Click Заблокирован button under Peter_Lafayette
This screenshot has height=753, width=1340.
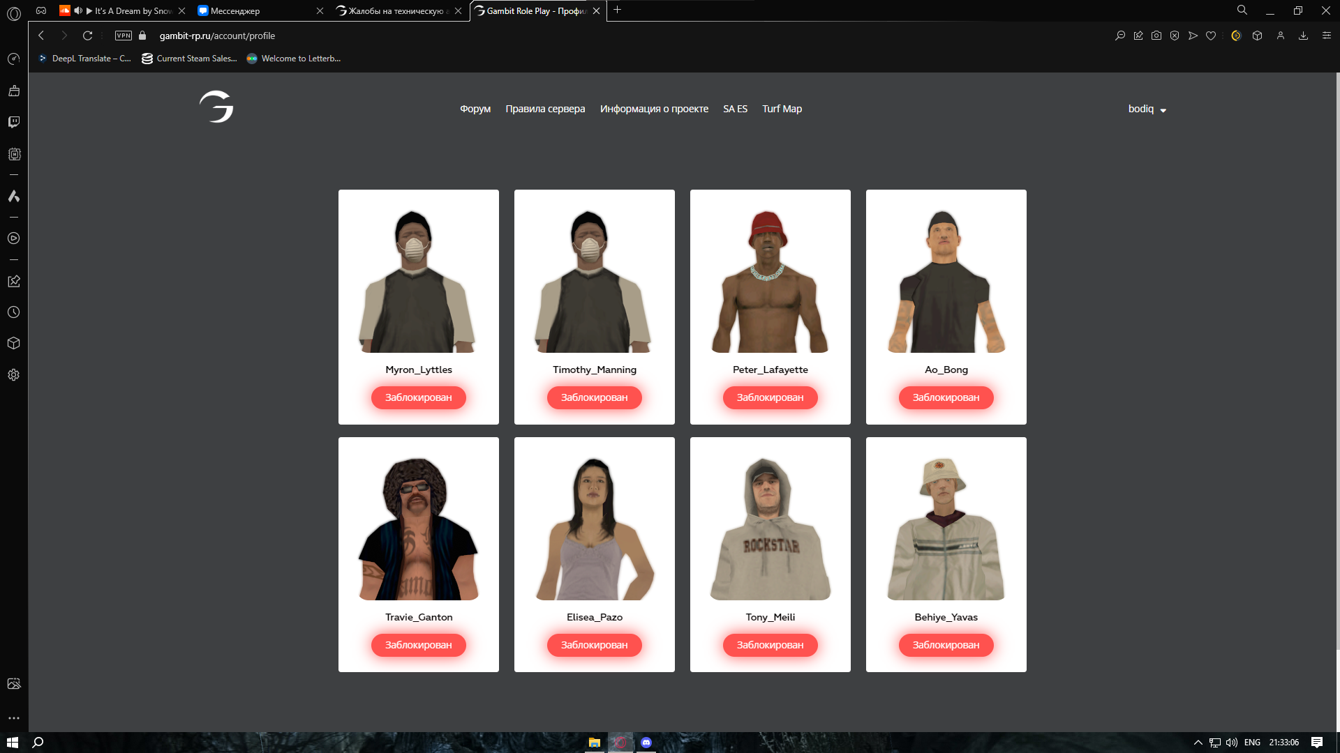770,397
